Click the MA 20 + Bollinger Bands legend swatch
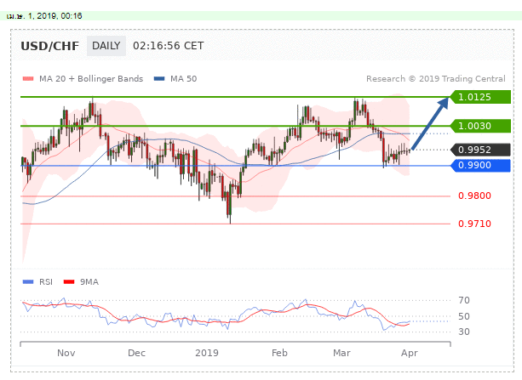The height and width of the screenshot is (380, 522). [28, 79]
